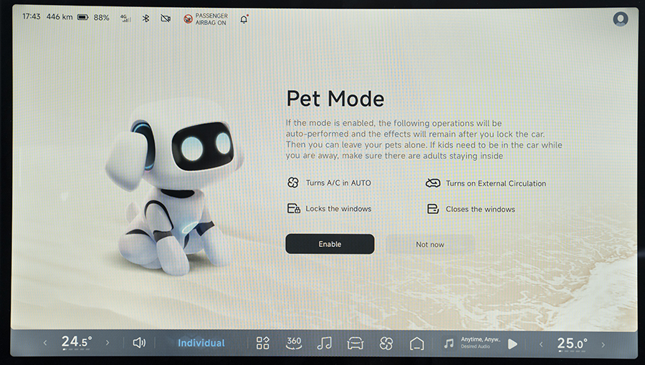Go to the home screen
This screenshot has height=365, width=645.
point(417,344)
